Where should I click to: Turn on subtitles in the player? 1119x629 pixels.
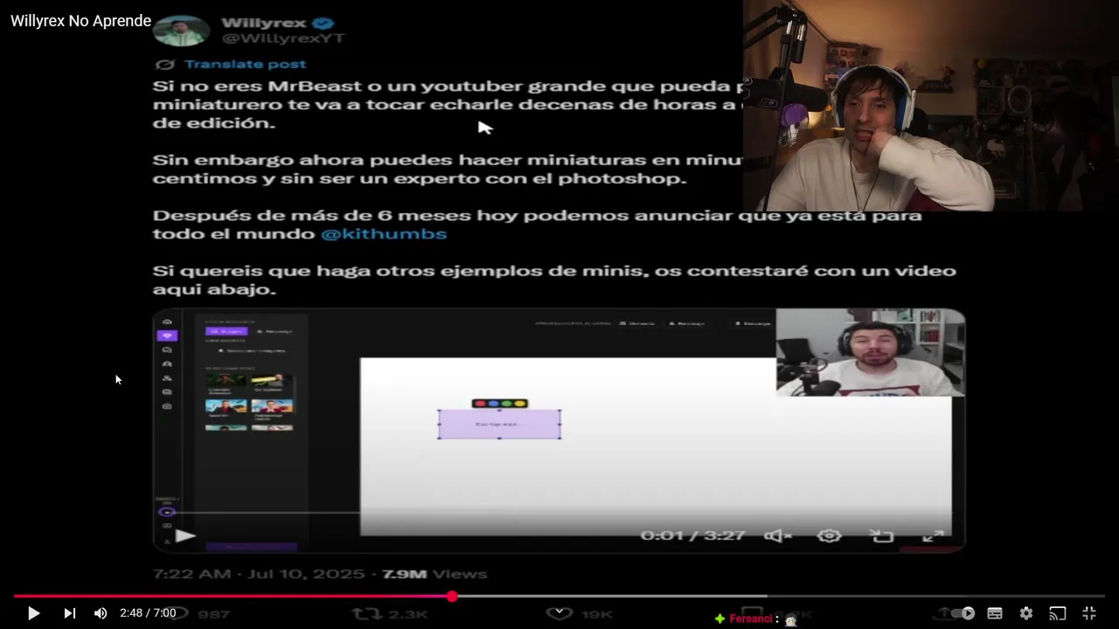point(995,613)
